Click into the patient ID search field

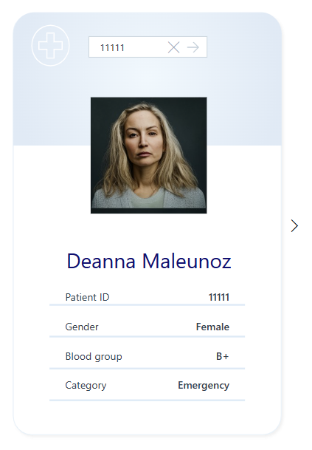[148, 47]
